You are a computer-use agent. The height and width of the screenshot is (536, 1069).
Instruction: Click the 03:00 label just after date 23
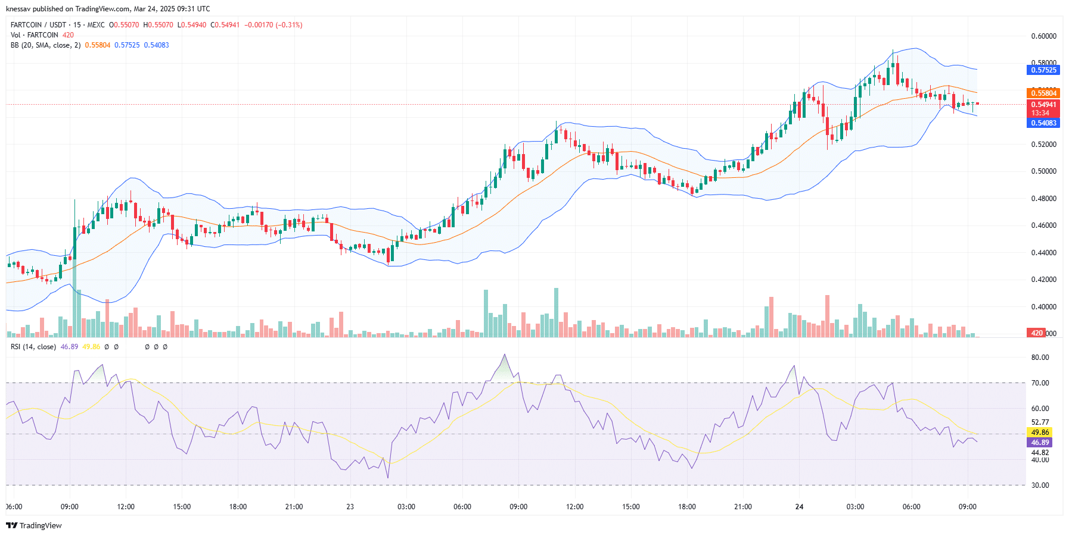pyautogui.click(x=406, y=507)
